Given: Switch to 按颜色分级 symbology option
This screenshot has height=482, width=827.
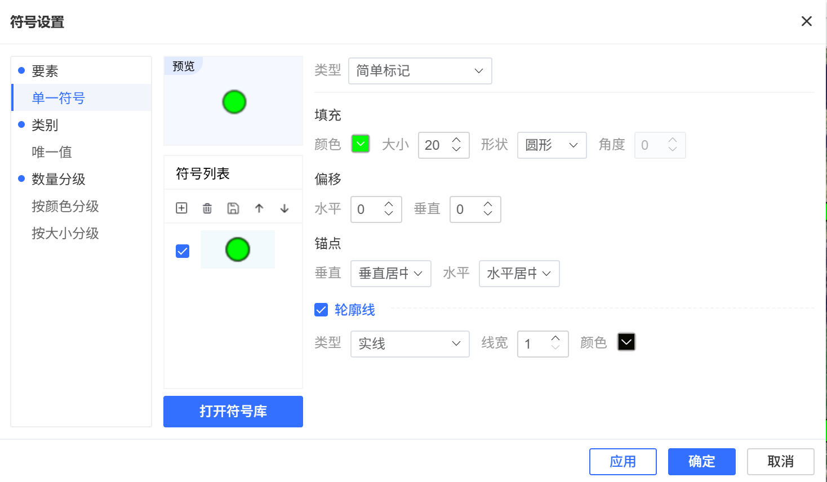Looking at the screenshot, I should [65, 206].
